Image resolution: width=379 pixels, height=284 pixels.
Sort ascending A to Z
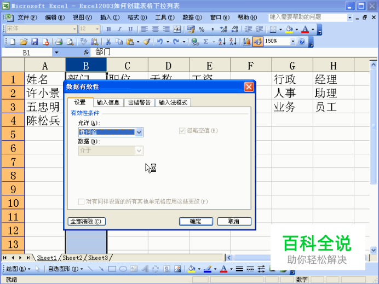[222, 42]
